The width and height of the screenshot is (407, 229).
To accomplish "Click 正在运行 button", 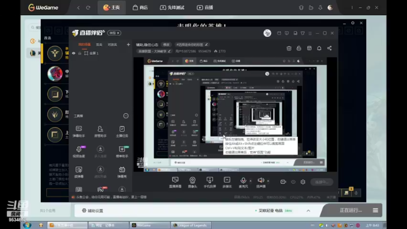I will [x=351, y=210].
